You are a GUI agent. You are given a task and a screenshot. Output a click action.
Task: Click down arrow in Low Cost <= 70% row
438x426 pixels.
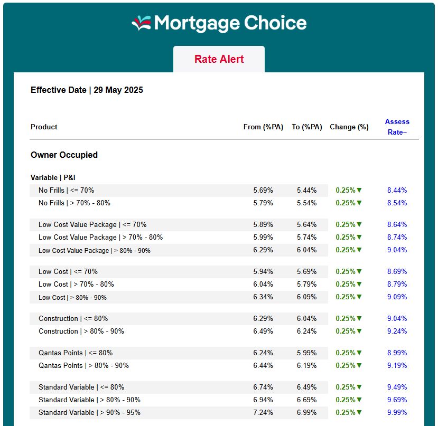coord(359,272)
